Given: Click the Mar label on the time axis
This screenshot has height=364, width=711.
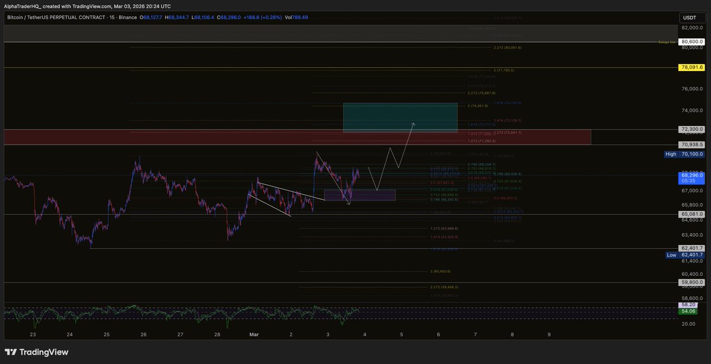Looking at the screenshot, I should coord(254,334).
